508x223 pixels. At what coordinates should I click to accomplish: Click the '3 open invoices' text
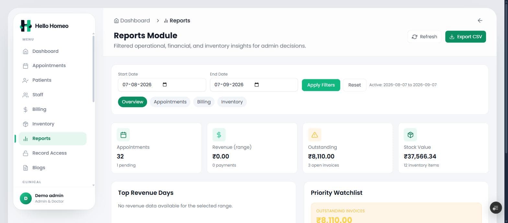[323, 165]
